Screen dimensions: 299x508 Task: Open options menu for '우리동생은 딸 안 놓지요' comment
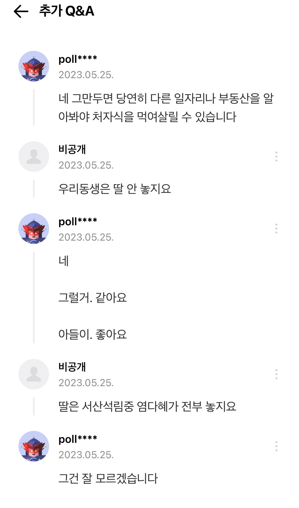pyautogui.click(x=276, y=157)
